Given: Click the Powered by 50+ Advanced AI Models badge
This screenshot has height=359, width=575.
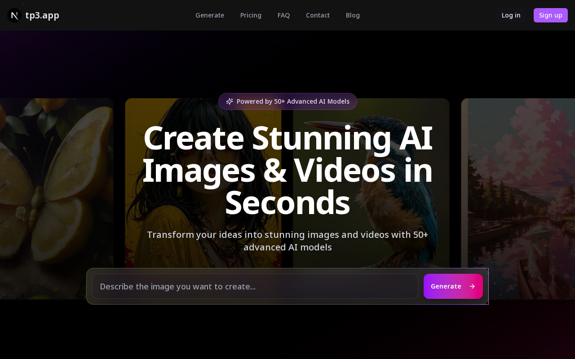Looking at the screenshot, I should coord(287,101).
